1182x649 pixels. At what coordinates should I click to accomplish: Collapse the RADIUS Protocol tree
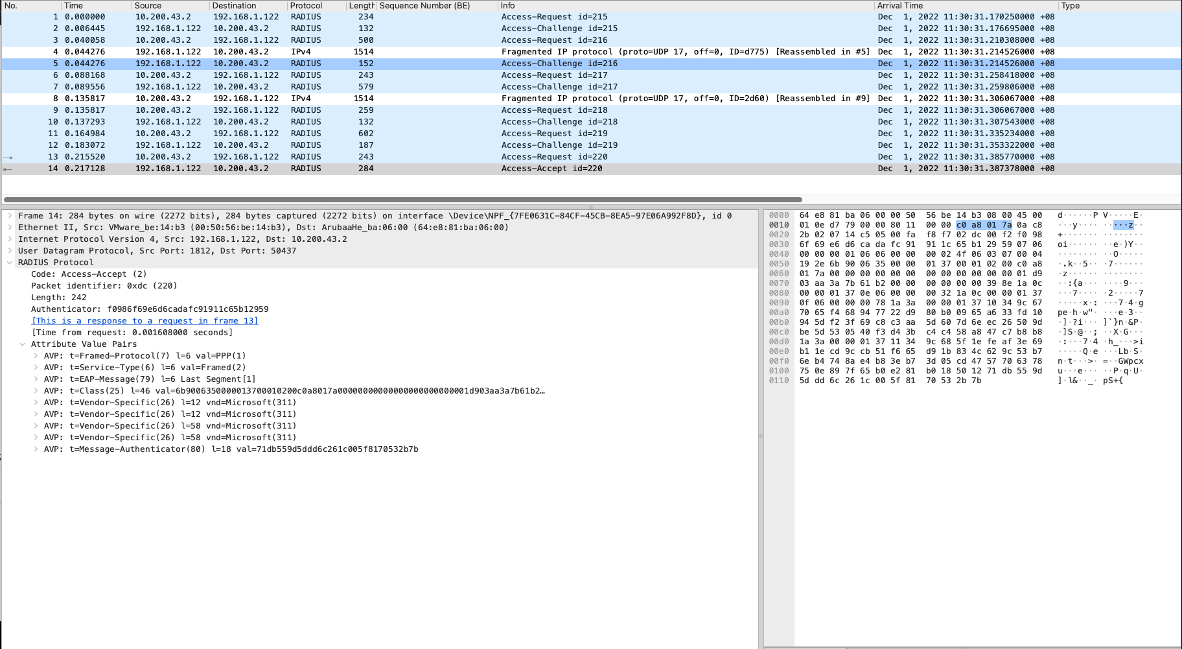coord(9,263)
